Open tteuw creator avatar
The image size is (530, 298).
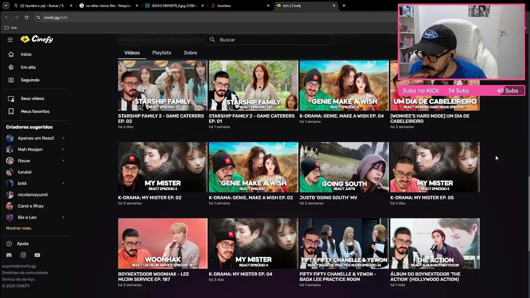[10, 161]
